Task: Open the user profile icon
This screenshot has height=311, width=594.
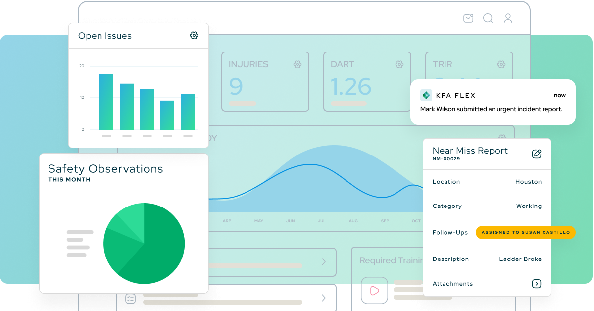Action: point(508,18)
